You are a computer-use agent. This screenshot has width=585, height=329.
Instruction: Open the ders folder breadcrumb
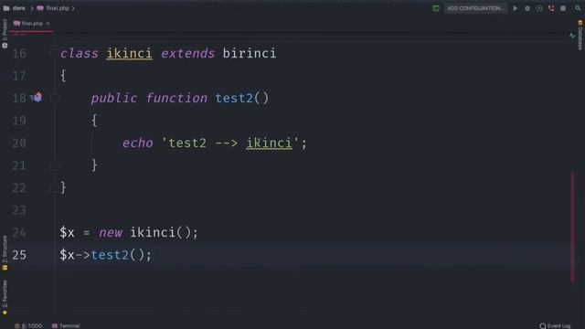[x=18, y=8]
